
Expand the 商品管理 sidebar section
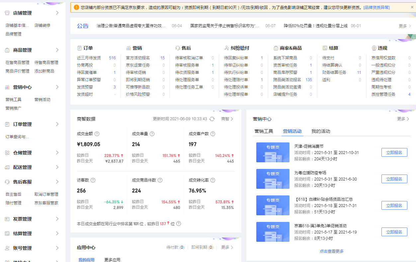coord(57,50)
